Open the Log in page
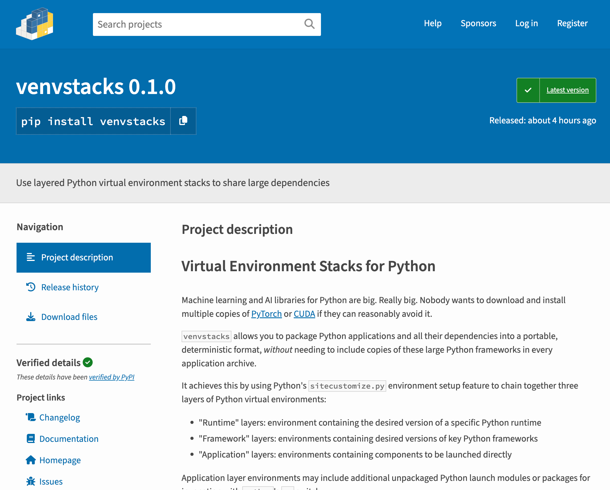The image size is (610, 490). point(526,23)
